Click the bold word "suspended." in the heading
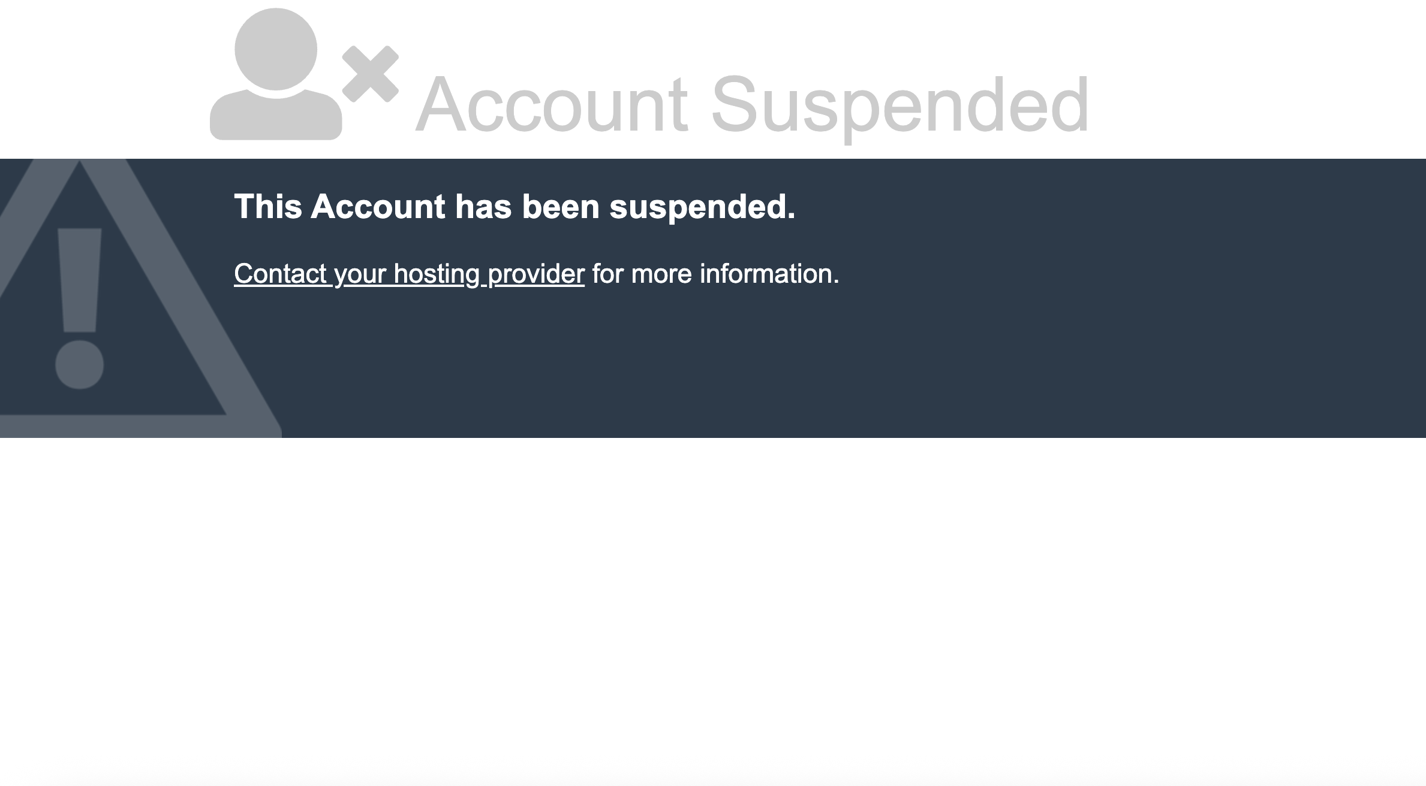 [x=702, y=207]
